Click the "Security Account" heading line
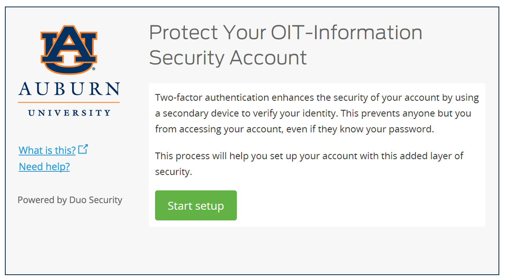Viewport: 505px width, 280px height. (x=228, y=57)
